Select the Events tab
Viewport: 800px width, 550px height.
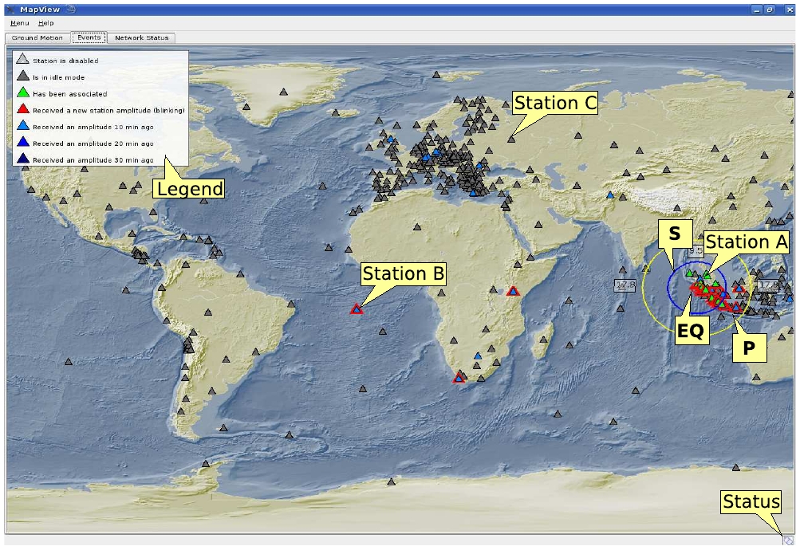89,37
